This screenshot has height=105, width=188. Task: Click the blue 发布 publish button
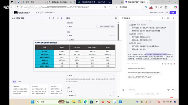click(173, 13)
